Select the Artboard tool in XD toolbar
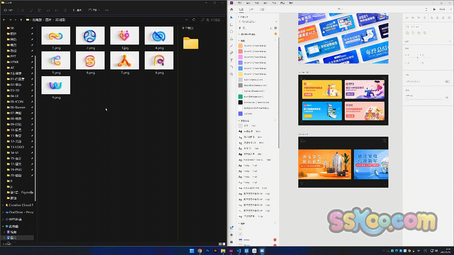Viewport: 454px width, 255px height. coord(232,67)
